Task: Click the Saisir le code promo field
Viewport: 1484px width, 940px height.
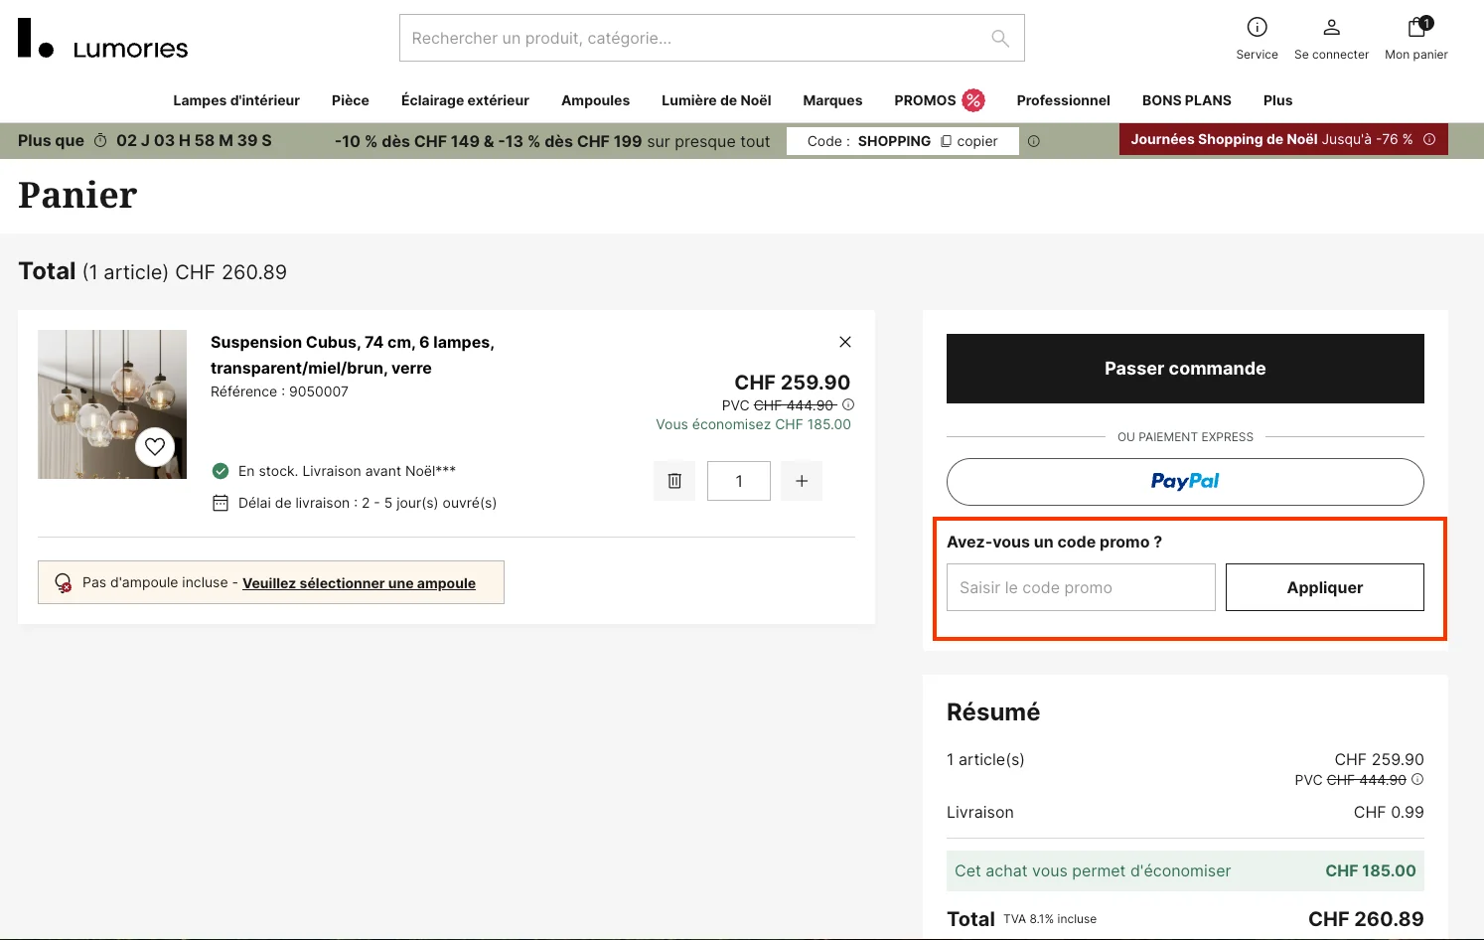Action: (x=1080, y=586)
